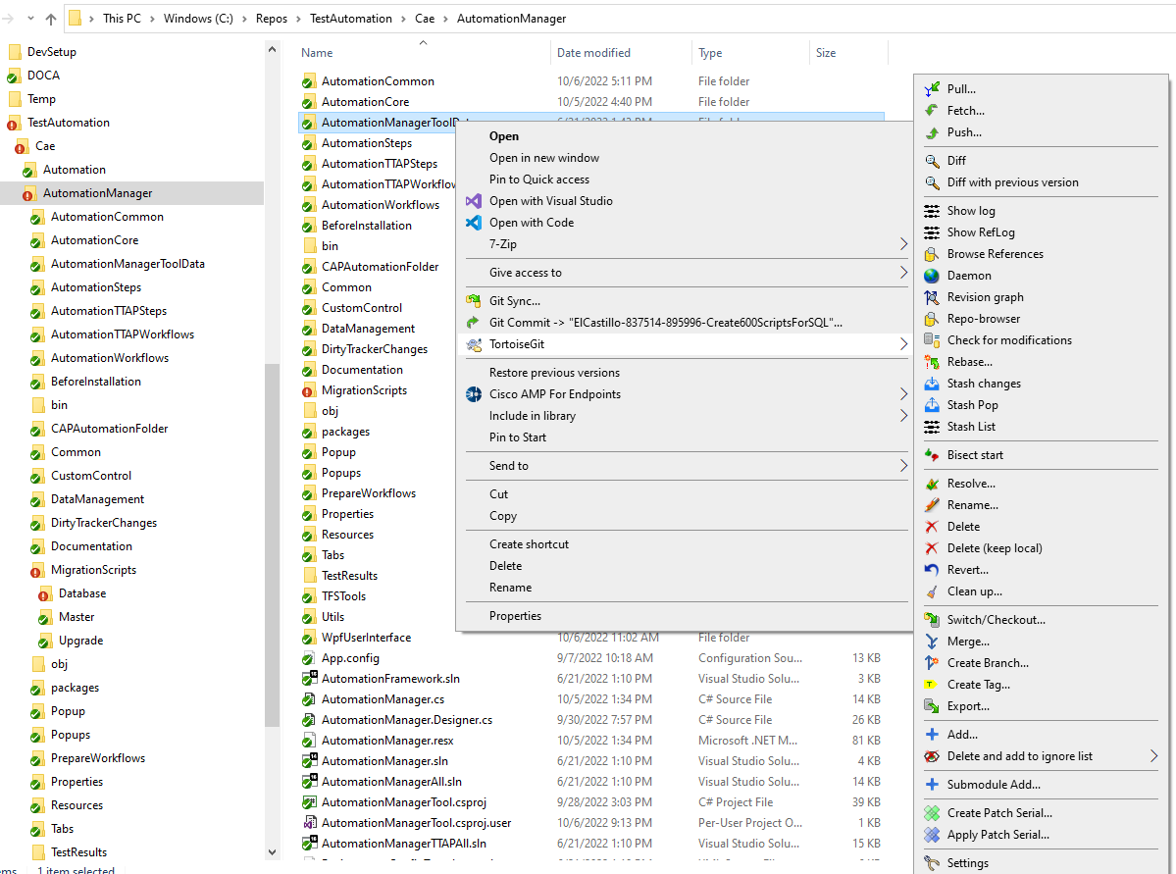
Task: Sort by Type column header
Action: coord(709,53)
